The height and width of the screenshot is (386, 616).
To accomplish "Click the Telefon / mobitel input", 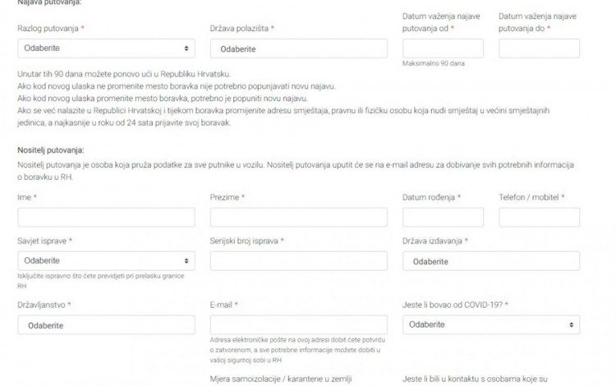I will click(x=539, y=217).
